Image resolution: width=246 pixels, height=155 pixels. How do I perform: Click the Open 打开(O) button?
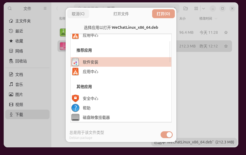click(x=163, y=14)
